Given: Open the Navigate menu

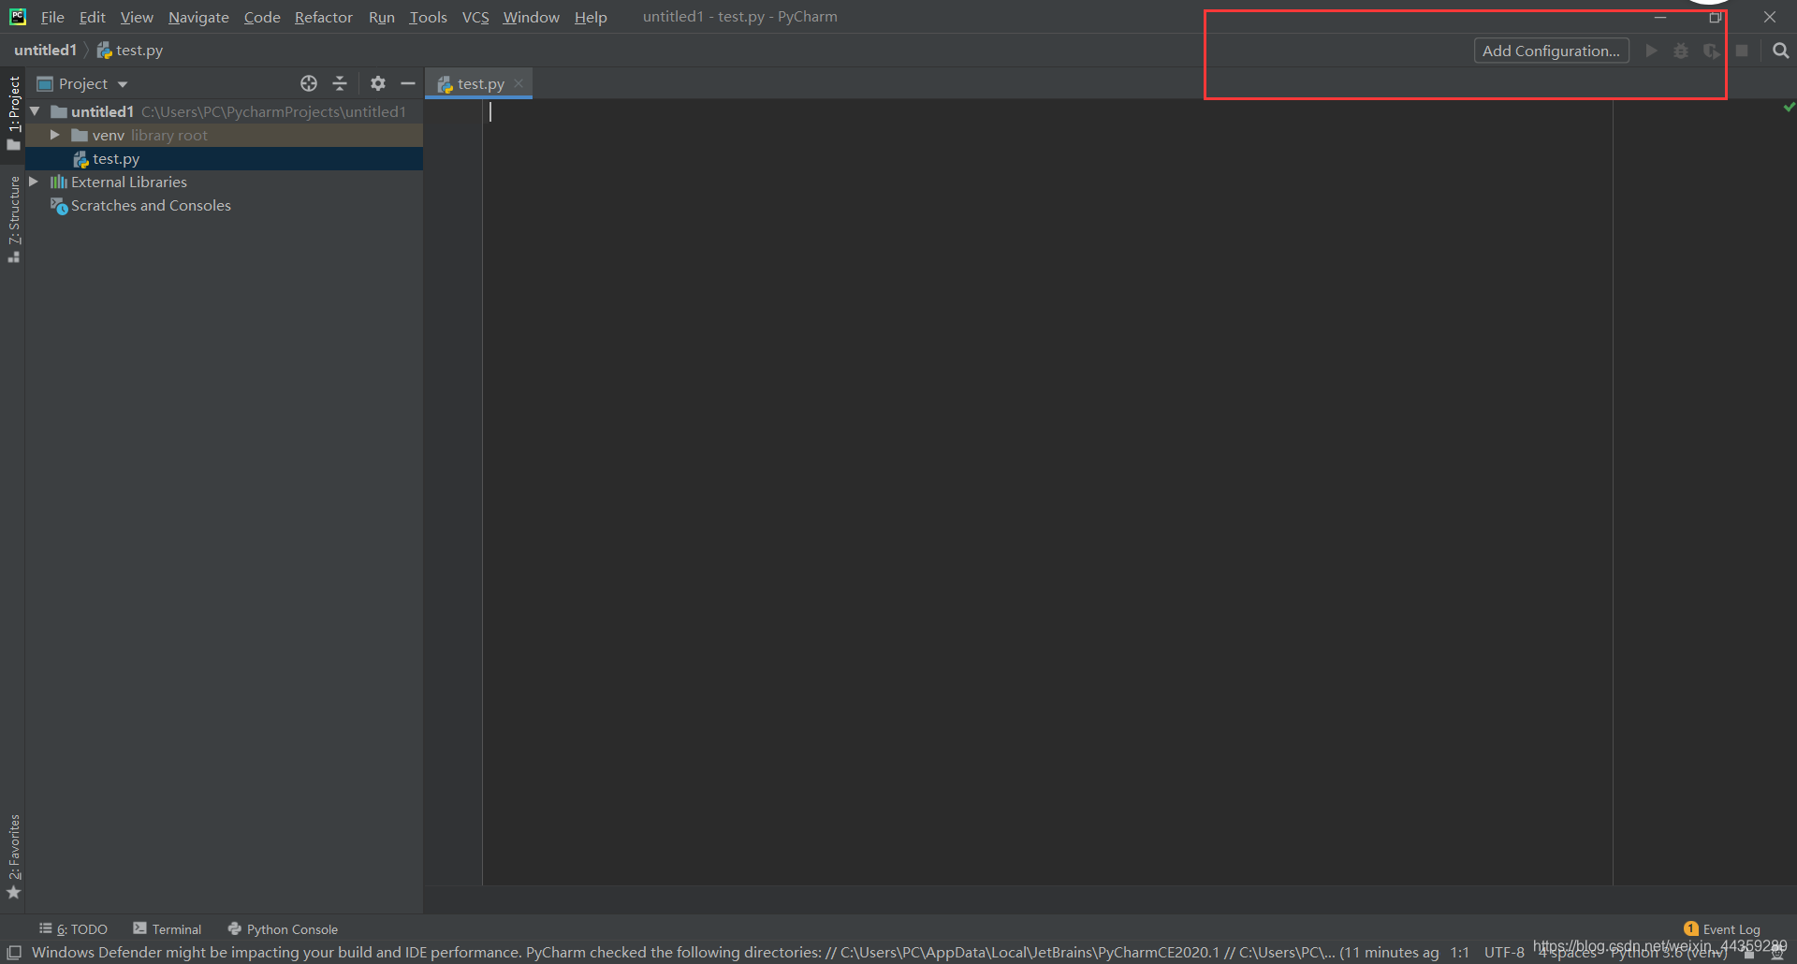Looking at the screenshot, I should pos(198,17).
